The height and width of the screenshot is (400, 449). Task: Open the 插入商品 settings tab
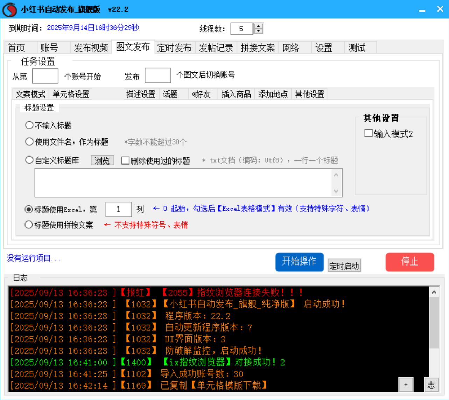point(236,94)
